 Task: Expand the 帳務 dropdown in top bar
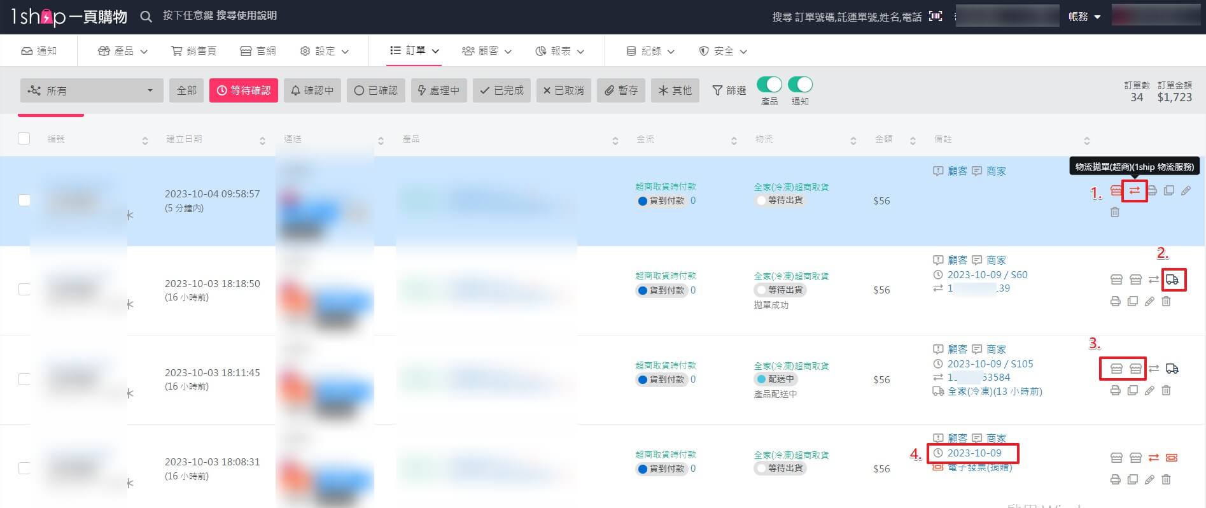pos(1084,17)
